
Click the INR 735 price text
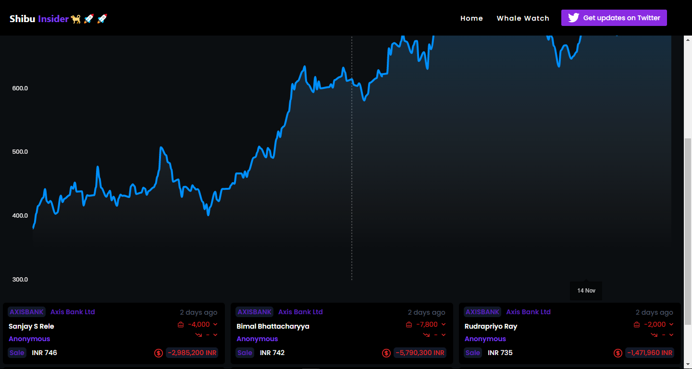point(500,353)
